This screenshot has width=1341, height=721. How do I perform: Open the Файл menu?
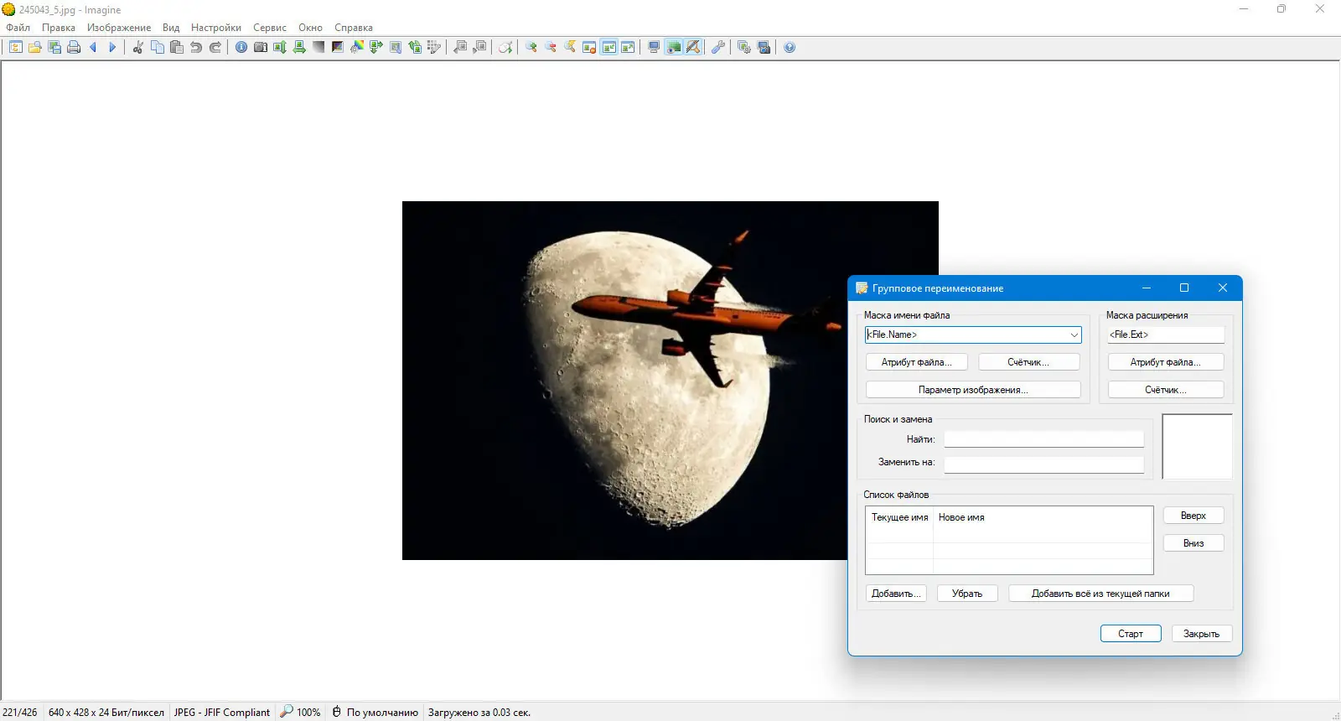click(x=18, y=28)
